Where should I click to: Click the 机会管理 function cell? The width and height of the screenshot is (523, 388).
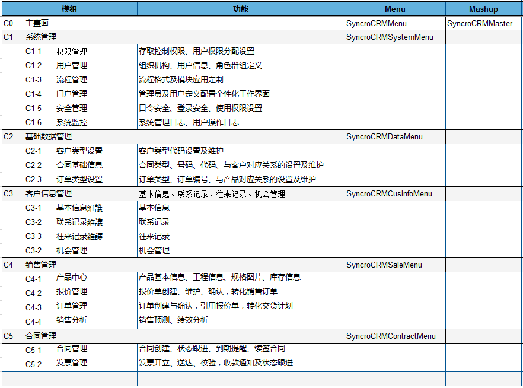point(241,250)
